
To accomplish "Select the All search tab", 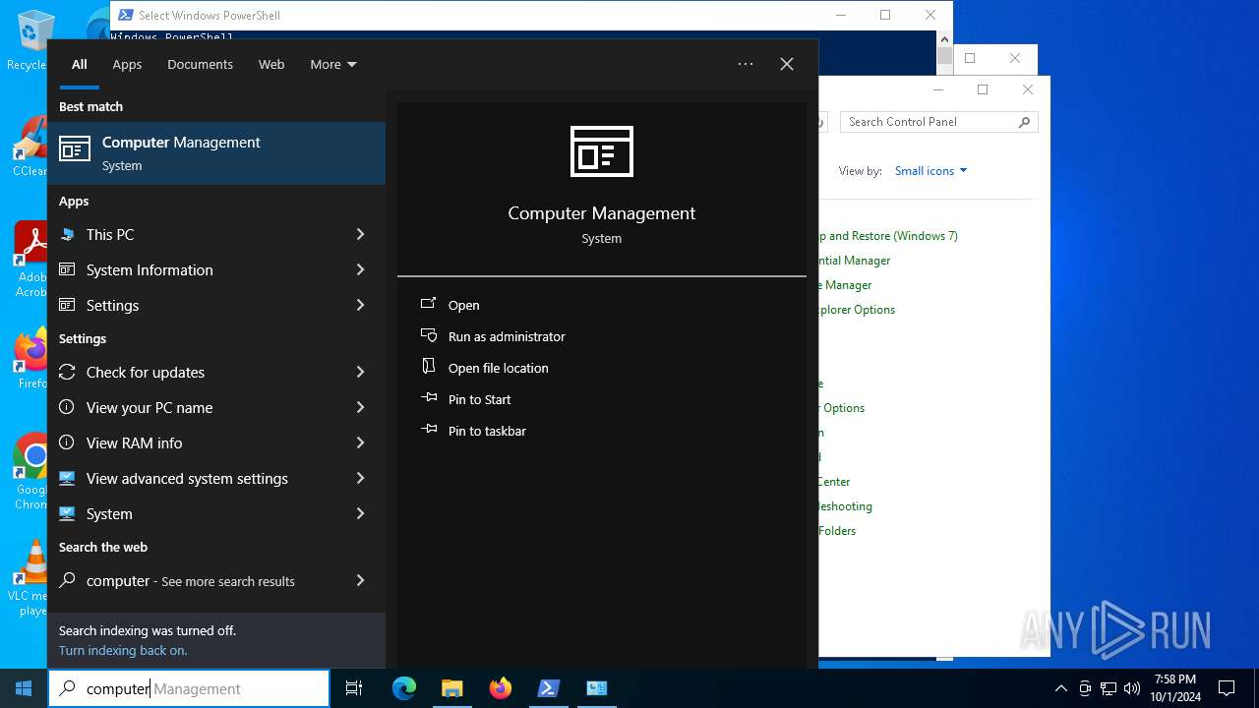I will click(x=80, y=64).
